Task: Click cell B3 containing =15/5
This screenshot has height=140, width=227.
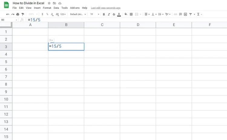Action: point(66,47)
